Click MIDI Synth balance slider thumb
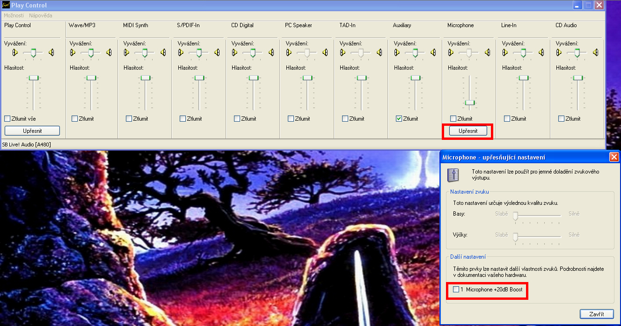This screenshot has height=326, width=621. pos(145,53)
